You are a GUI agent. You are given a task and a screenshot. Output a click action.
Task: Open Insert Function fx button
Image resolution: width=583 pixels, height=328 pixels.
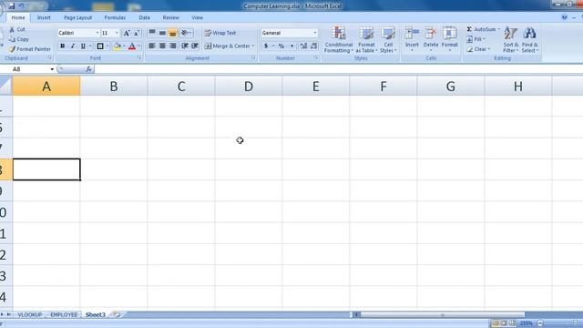click(x=88, y=69)
